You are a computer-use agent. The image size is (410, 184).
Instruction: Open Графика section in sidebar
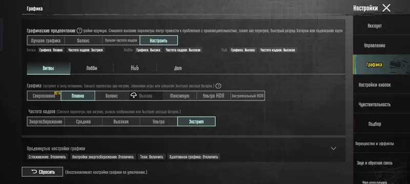pyautogui.click(x=381, y=64)
